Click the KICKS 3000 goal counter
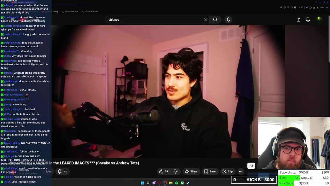330x186 pixels. [254, 180]
